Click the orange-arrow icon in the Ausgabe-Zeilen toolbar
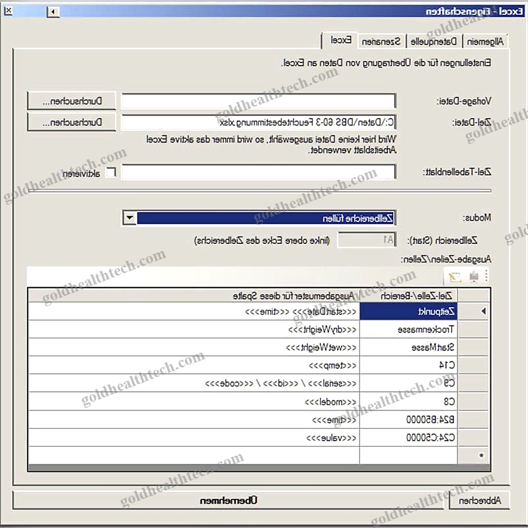 [x=455, y=277]
